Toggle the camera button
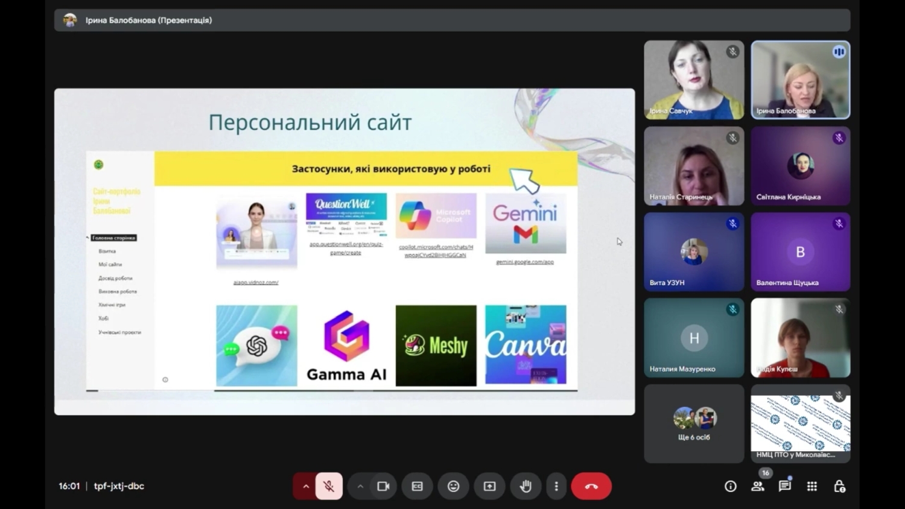This screenshot has height=509, width=905. click(383, 486)
